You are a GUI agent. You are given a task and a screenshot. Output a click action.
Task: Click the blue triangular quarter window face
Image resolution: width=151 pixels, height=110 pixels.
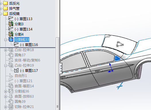pyautogui.click(x=117, y=59)
